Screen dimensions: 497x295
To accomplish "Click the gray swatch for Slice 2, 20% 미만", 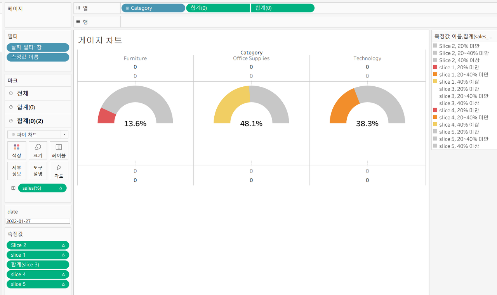I will pos(435,46).
